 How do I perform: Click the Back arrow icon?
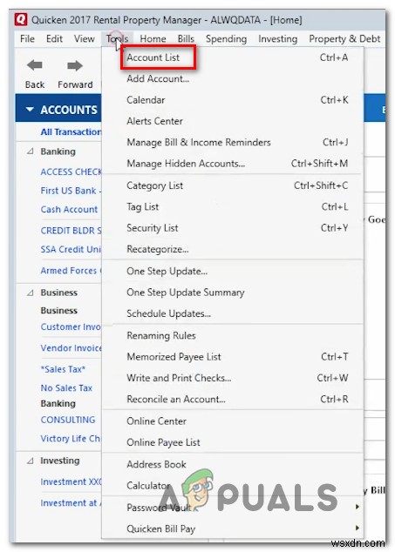(35, 65)
